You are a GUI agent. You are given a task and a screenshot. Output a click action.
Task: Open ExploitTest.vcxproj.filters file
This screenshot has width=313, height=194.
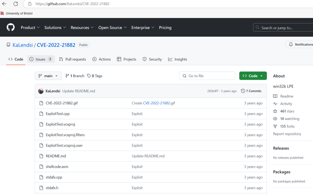65,135
